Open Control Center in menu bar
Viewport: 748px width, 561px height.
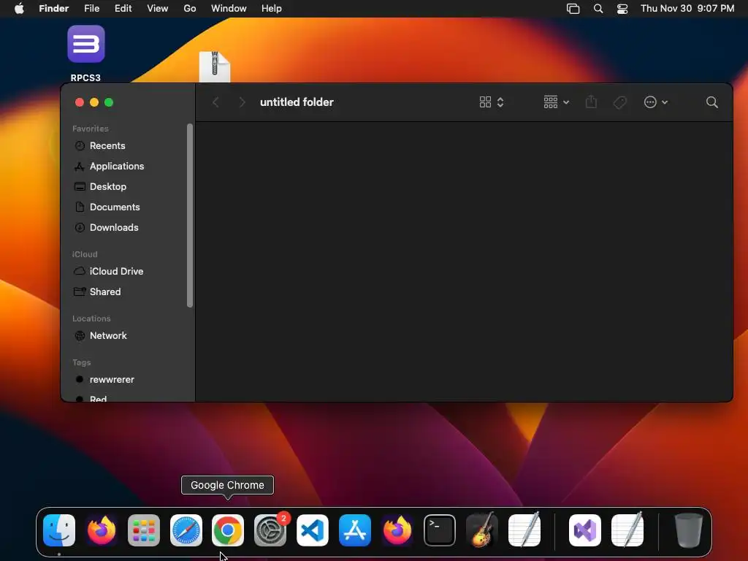pos(622,9)
